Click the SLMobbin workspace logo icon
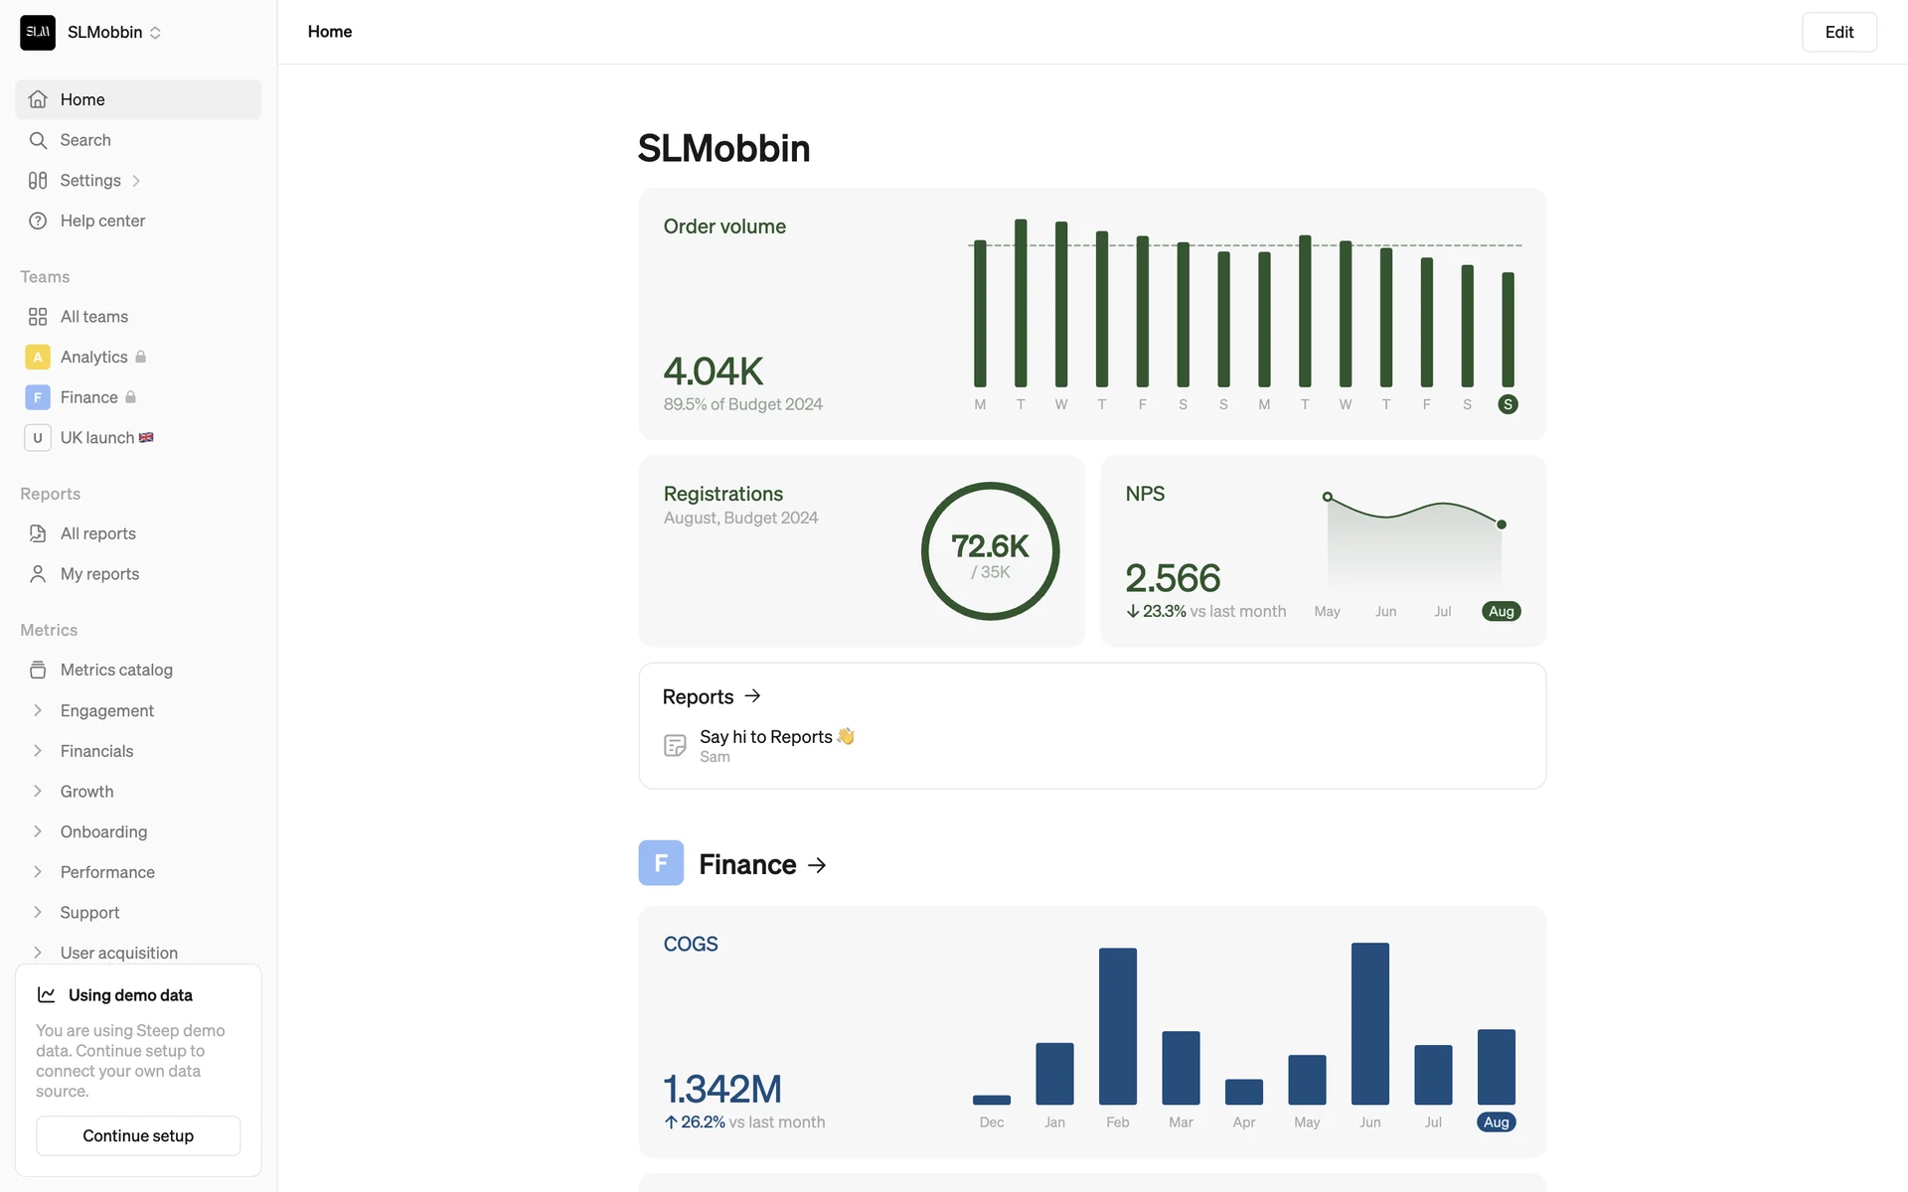Image resolution: width=1908 pixels, height=1192 pixels. coord(38,32)
